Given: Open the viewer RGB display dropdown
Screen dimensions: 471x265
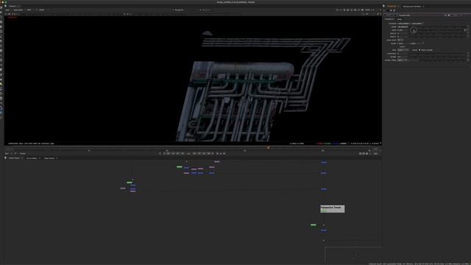Looking at the screenshot, I should coord(29,10).
